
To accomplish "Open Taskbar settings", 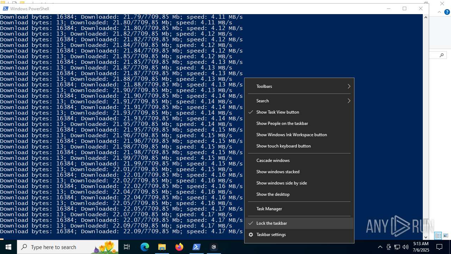I will click(x=299, y=235).
